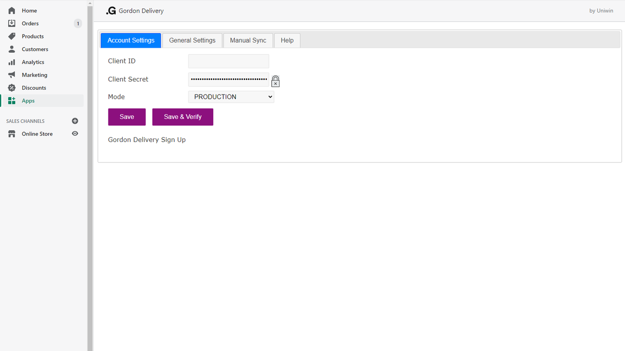Open the Home section in the sidebar
The image size is (625, 351).
tap(29, 10)
